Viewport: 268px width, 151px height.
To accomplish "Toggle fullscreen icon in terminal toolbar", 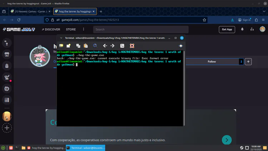I will click(x=181, y=46).
